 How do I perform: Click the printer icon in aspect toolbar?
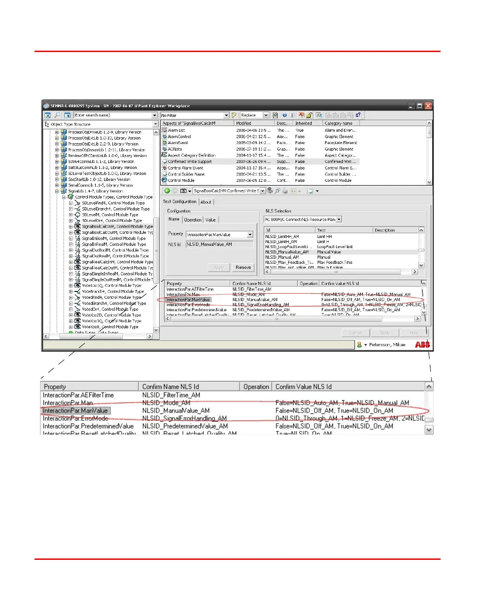[x=285, y=191]
